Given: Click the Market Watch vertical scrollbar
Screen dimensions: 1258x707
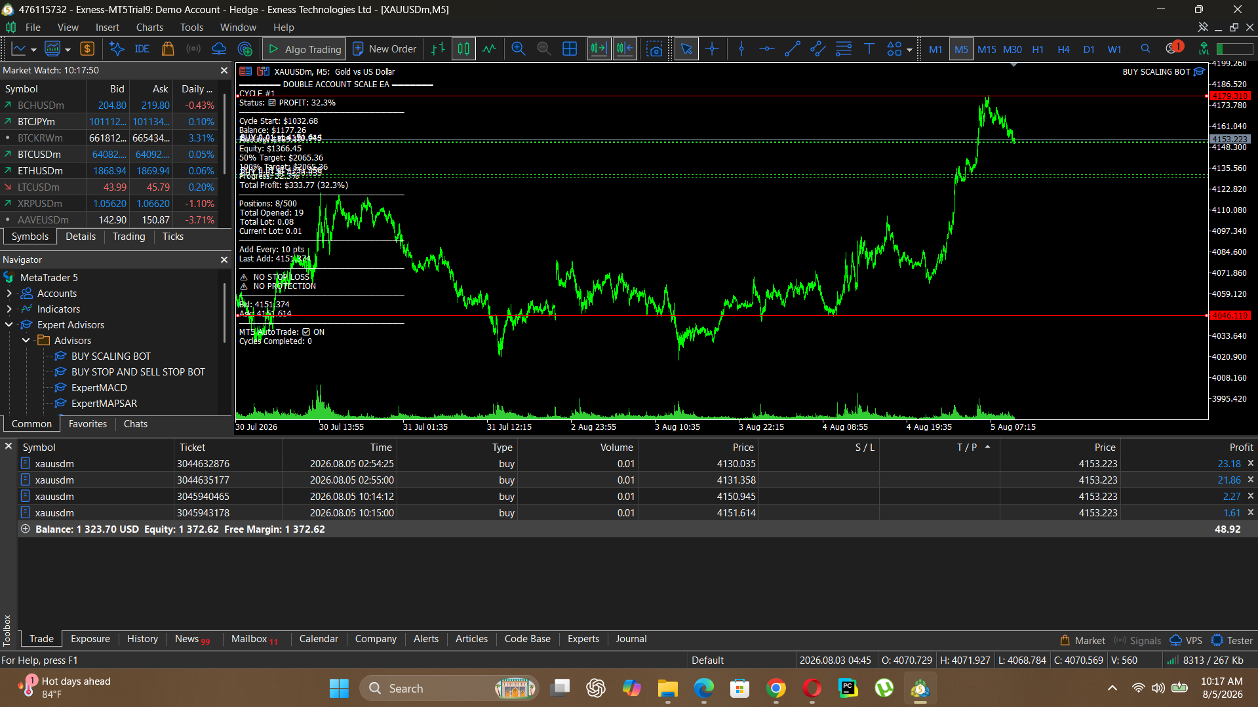Looking at the screenshot, I should pos(225,134).
